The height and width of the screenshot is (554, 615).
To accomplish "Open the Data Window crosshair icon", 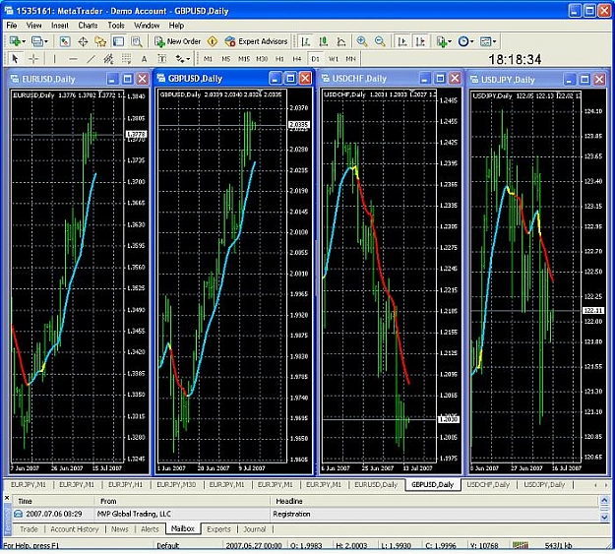I will click(x=83, y=41).
